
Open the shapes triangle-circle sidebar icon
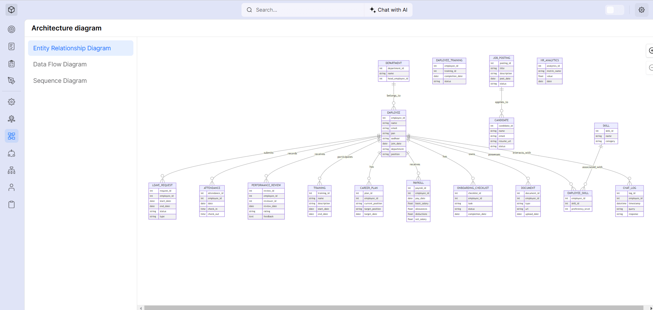click(11, 153)
